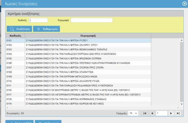188x123 pixels.
Task: Click the vertical scrollbar down arrow
Action: pos(181,104)
